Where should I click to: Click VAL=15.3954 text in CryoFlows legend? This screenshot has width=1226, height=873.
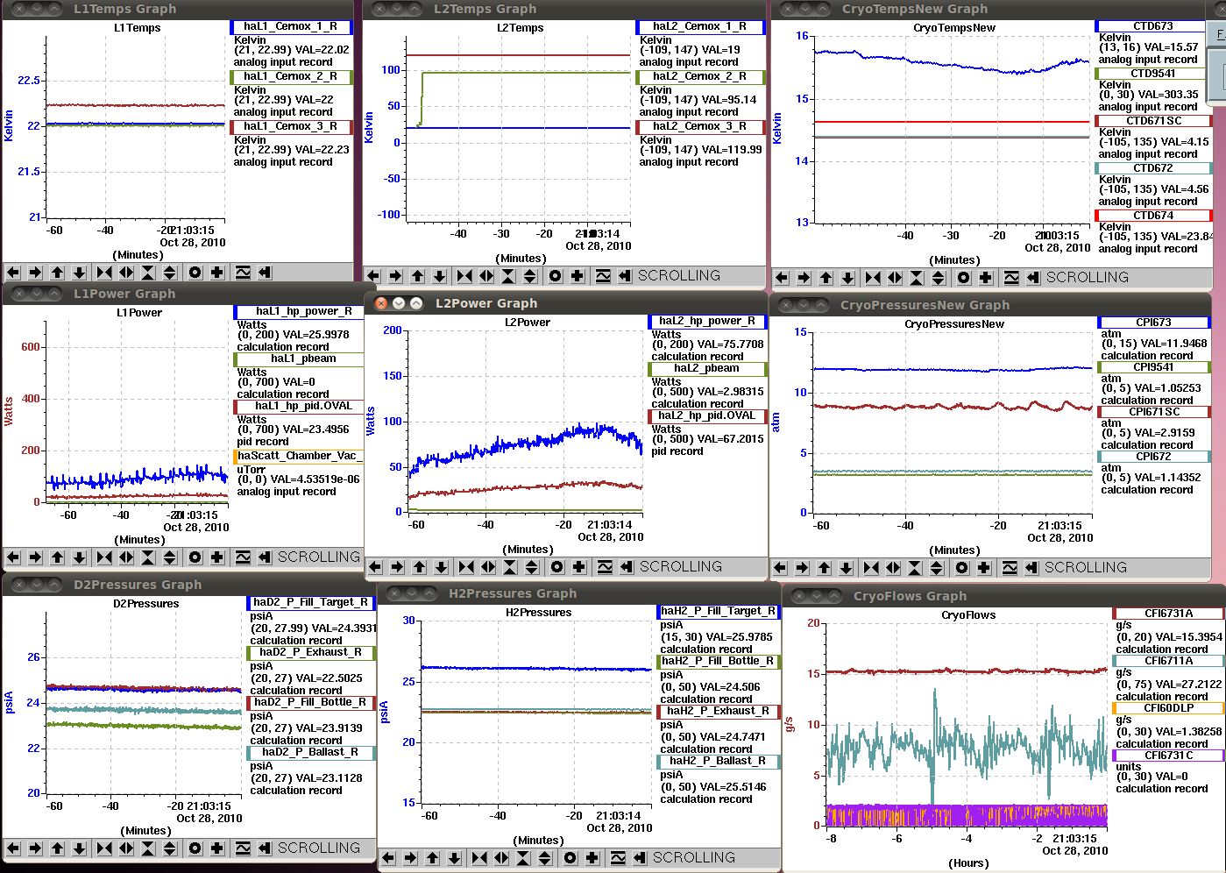tap(1190, 638)
